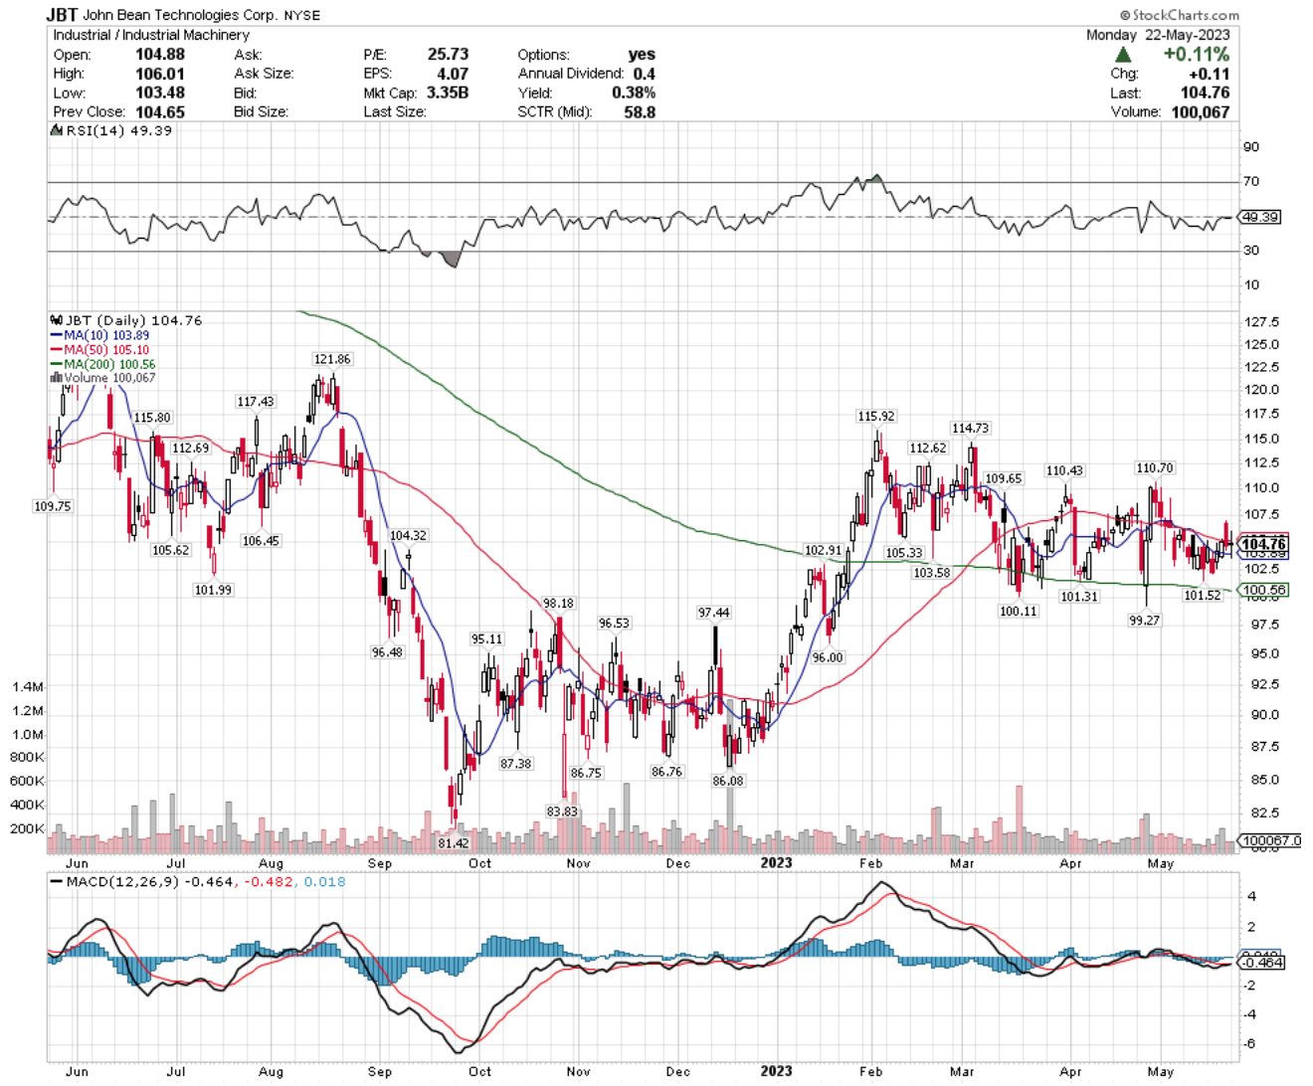Click the JBT (Daily) 104.76 legend label
The height and width of the screenshot is (1086, 1313).
125,320
